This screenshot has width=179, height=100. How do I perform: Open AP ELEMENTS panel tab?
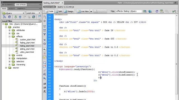8,5
